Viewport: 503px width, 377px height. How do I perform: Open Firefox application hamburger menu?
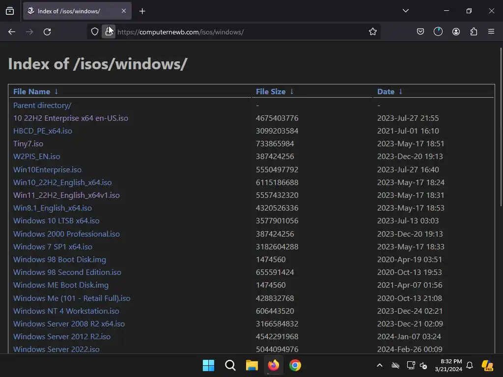coord(491,31)
